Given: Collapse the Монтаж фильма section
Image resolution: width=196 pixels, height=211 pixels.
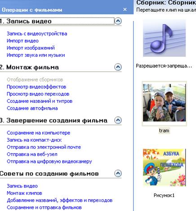Looking at the screenshot, I should 118,67.
